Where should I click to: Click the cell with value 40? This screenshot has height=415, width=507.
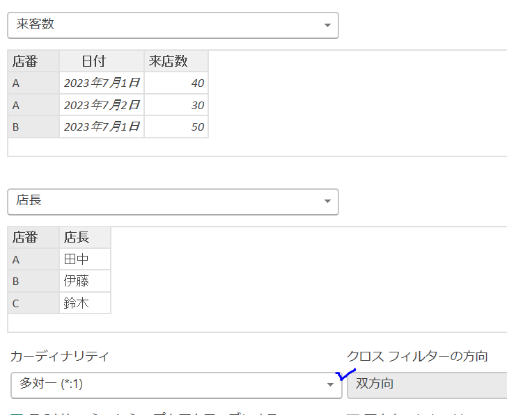tap(175, 83)
